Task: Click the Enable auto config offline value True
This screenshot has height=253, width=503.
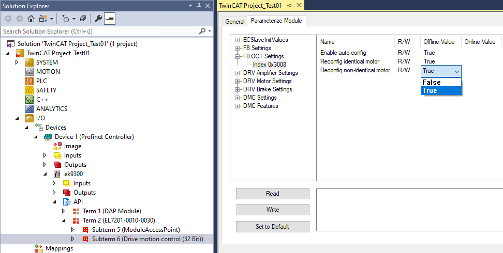Action: (429, 53)
